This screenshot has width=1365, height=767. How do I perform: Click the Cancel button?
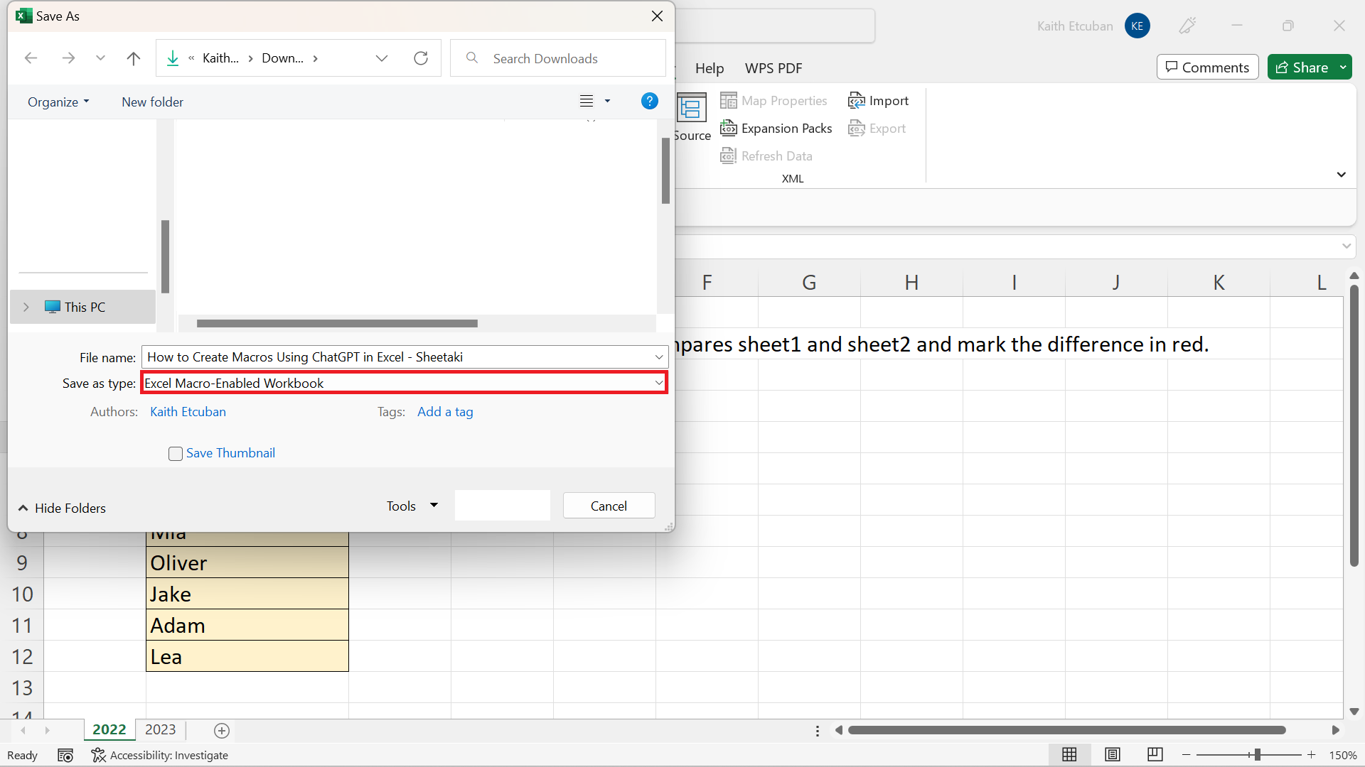point(609,506)
